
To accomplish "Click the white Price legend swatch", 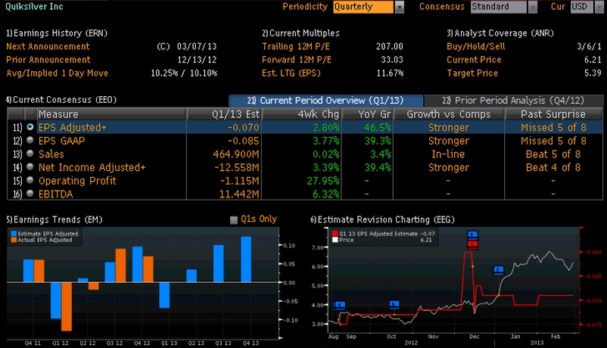I will tap(335, 240).
